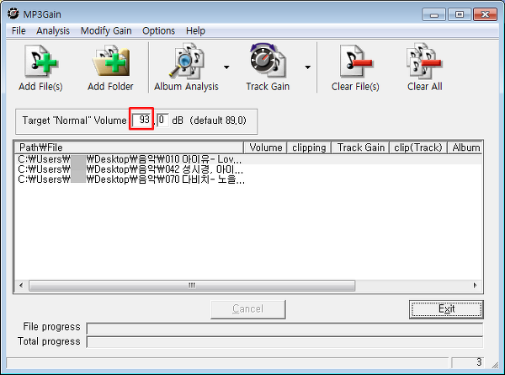Open the File menu
Image resolution: width=505 pixels, height=375 pixels.
point(19,30)
